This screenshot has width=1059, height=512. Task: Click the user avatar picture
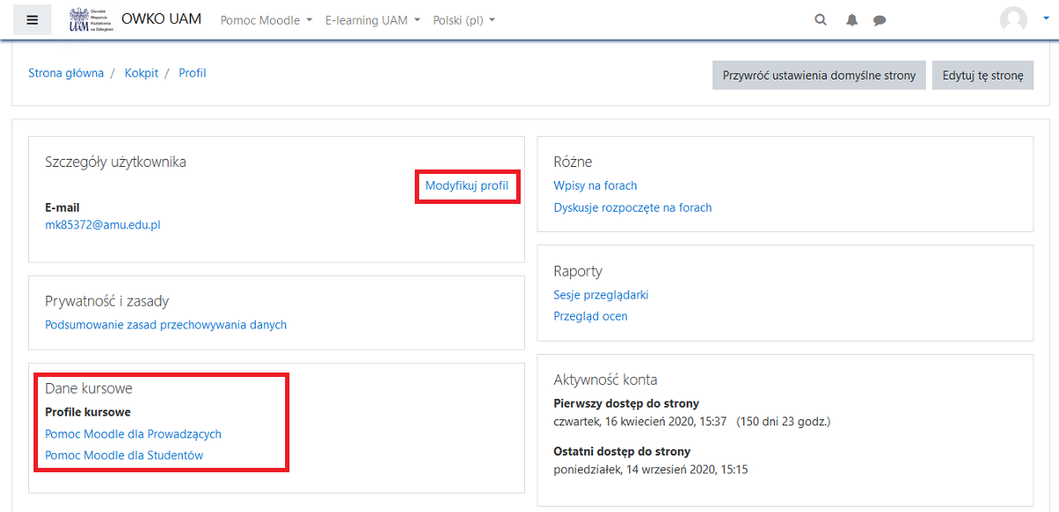point(1013,19)
